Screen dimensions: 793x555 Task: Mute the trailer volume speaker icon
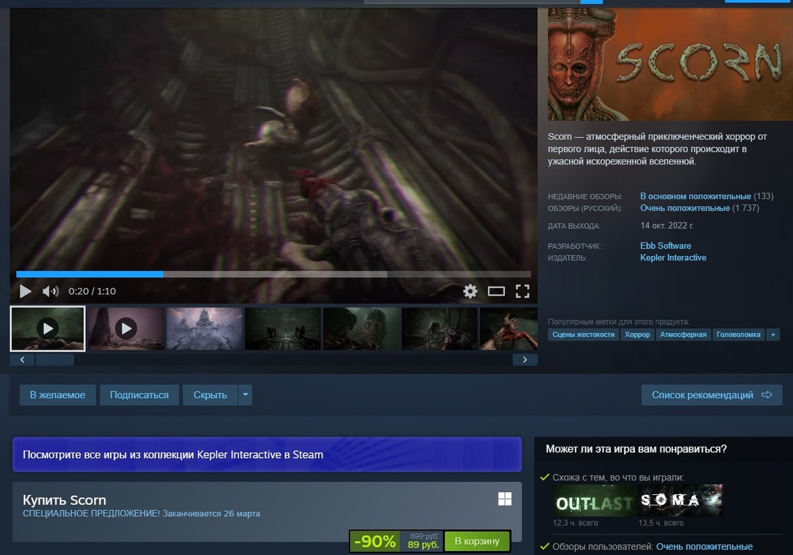pos(50,291)
